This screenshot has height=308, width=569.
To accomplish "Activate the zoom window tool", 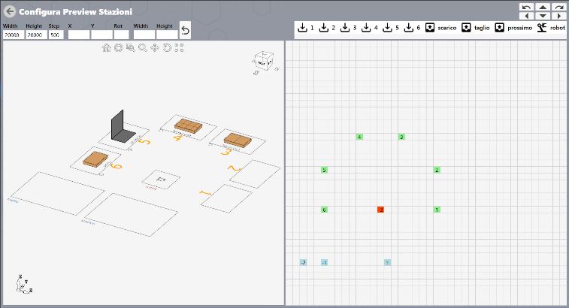I will tap(131, 47).
